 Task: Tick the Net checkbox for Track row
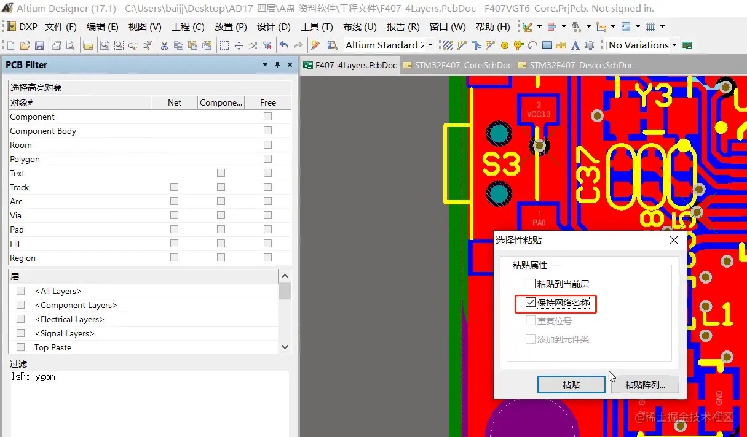174,187
